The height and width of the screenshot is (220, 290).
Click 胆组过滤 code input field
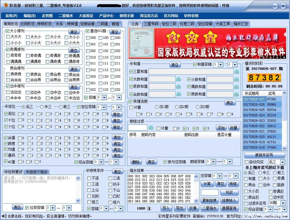[138, 128]
